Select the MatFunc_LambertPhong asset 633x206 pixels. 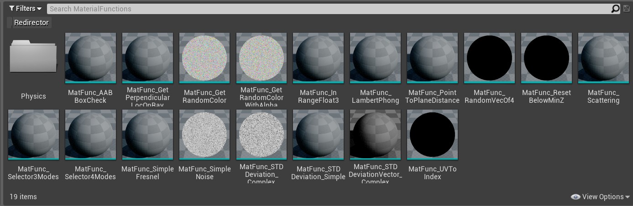pos(375,58)
